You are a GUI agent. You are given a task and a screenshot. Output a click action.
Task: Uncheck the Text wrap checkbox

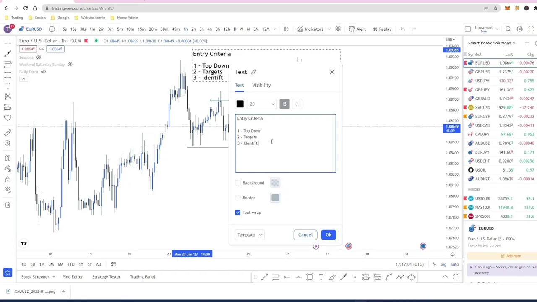(238, 213)
